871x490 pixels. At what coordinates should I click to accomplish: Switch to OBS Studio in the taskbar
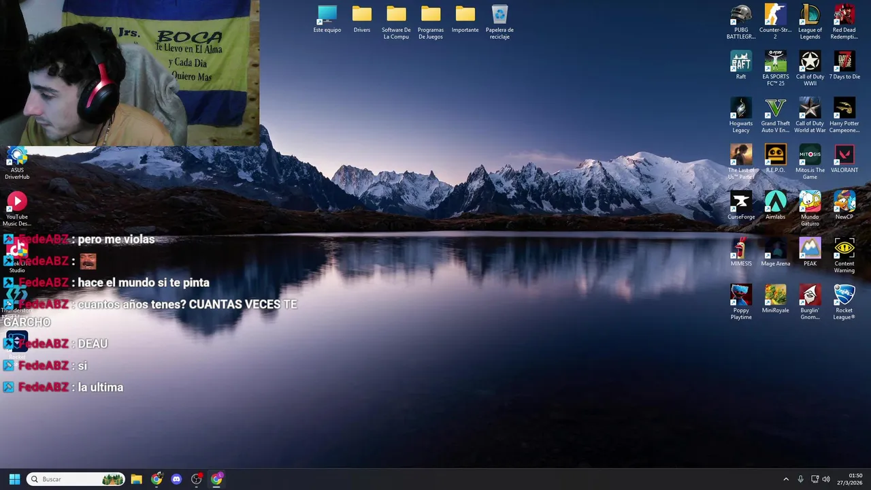click(x=197, y=479)
